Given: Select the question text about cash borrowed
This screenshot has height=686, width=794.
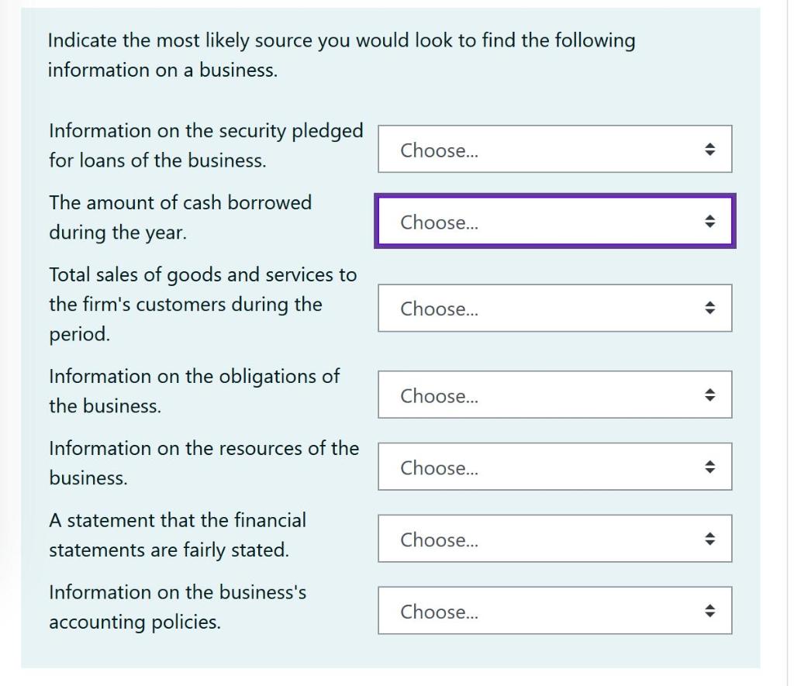Looking at the screenshot, I should (x=180, y=217).
